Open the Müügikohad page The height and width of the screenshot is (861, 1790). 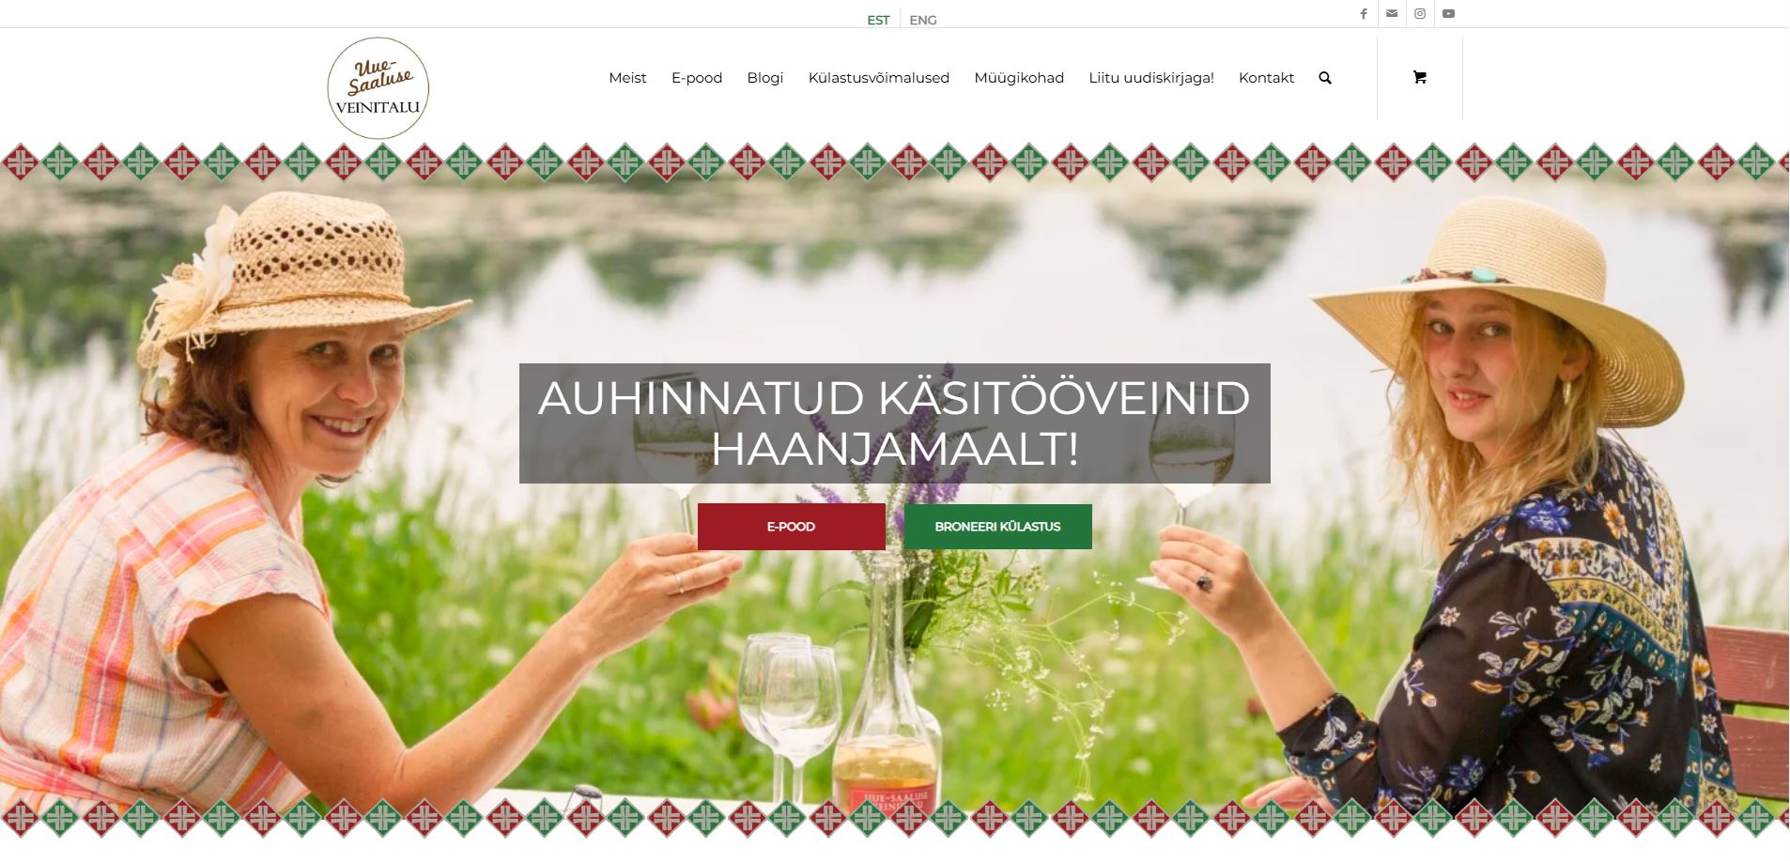1019,78
